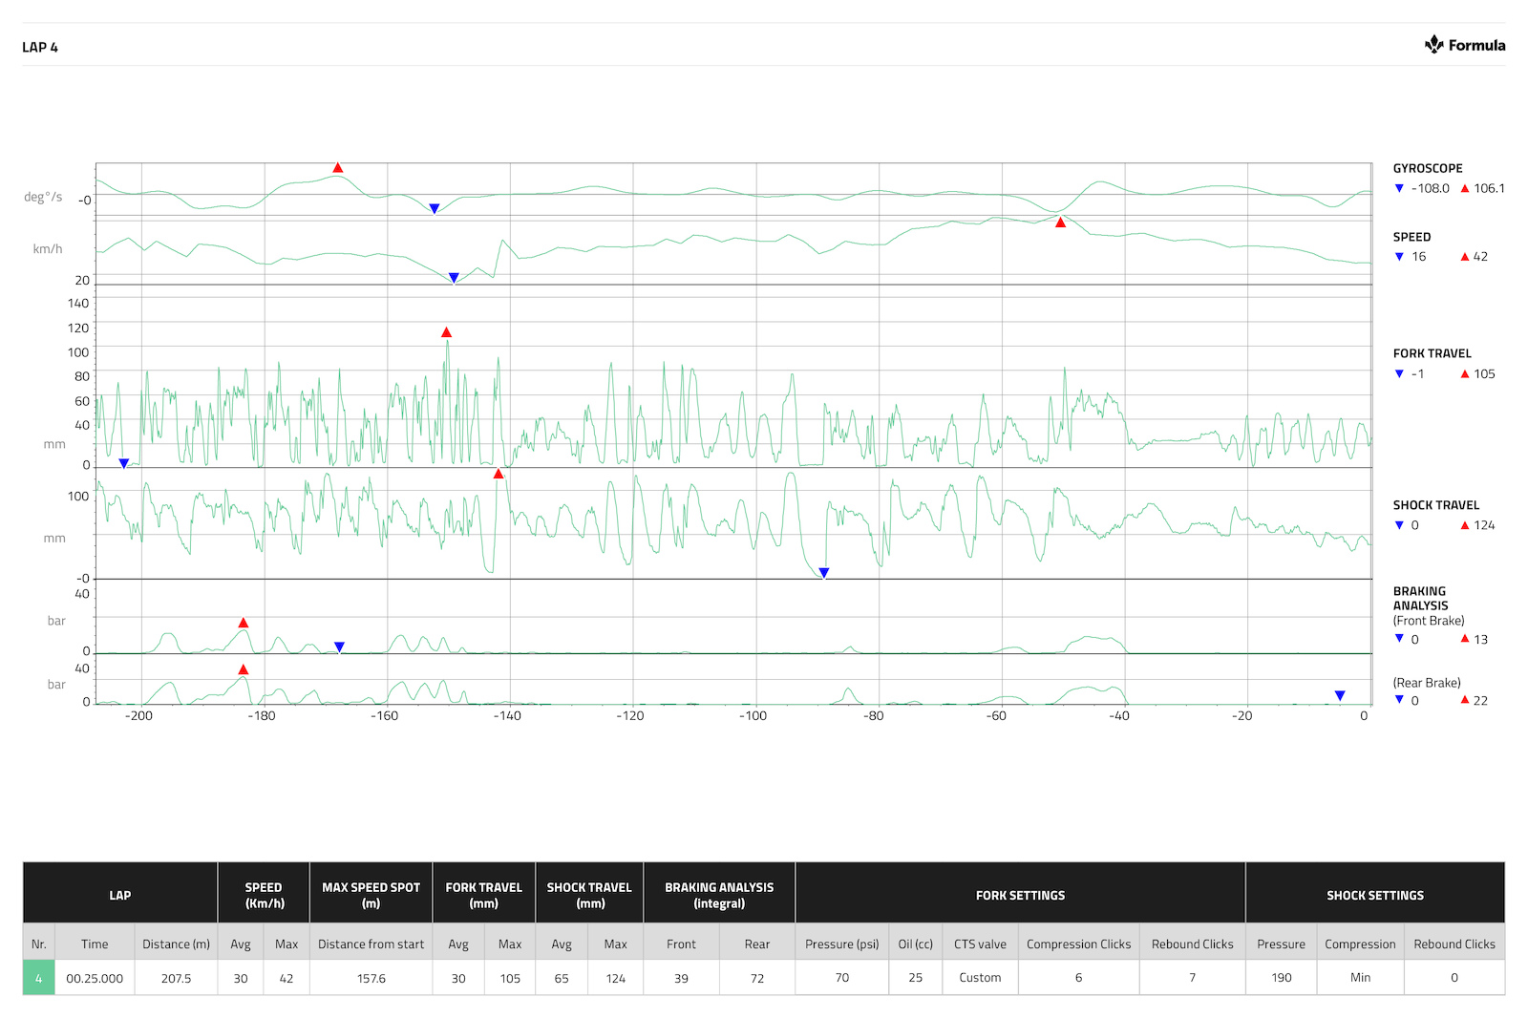Click braking front integral value 39
Screen dimensions: 1528x1018
[681, 978]
